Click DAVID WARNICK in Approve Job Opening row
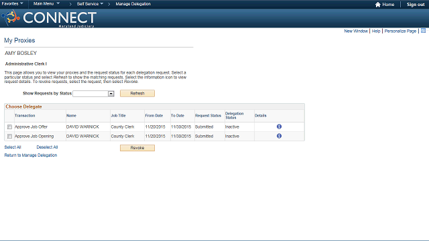Image resolution: width=429 pixels, height=241 pixels. pos(82,136)
